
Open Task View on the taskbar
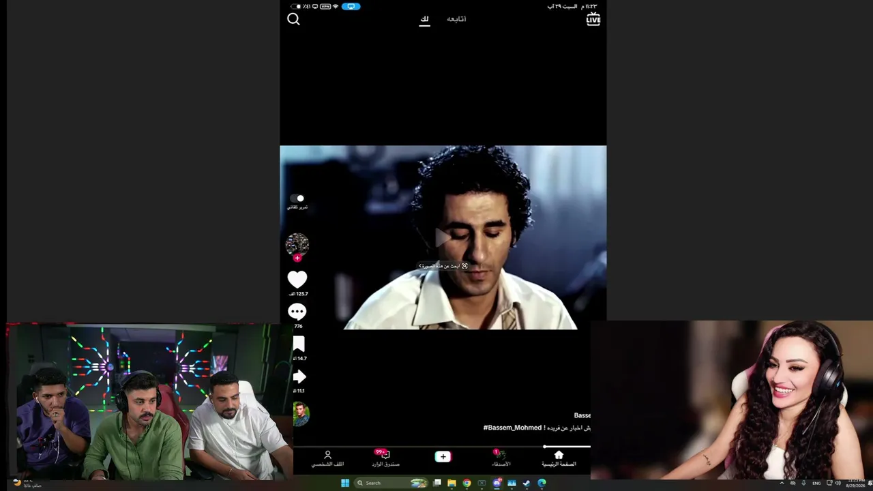437,483
